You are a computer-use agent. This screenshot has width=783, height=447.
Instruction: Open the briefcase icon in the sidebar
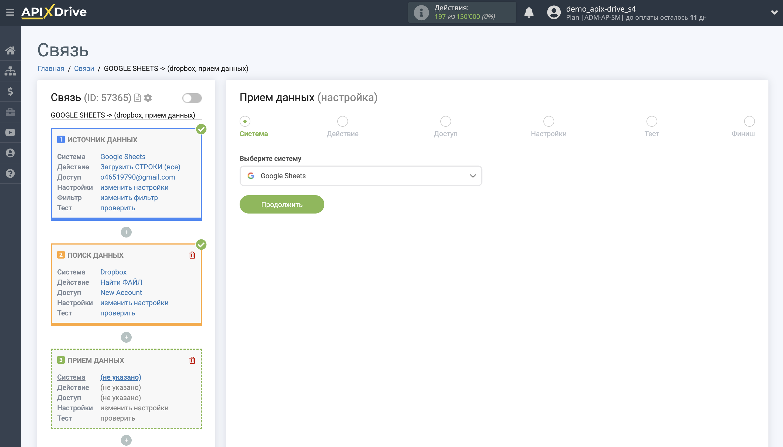tap(10, 112)
